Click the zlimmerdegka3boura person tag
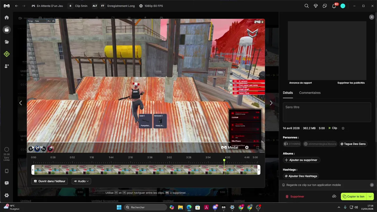The image size is (377, 212). (x=320, y=144)
